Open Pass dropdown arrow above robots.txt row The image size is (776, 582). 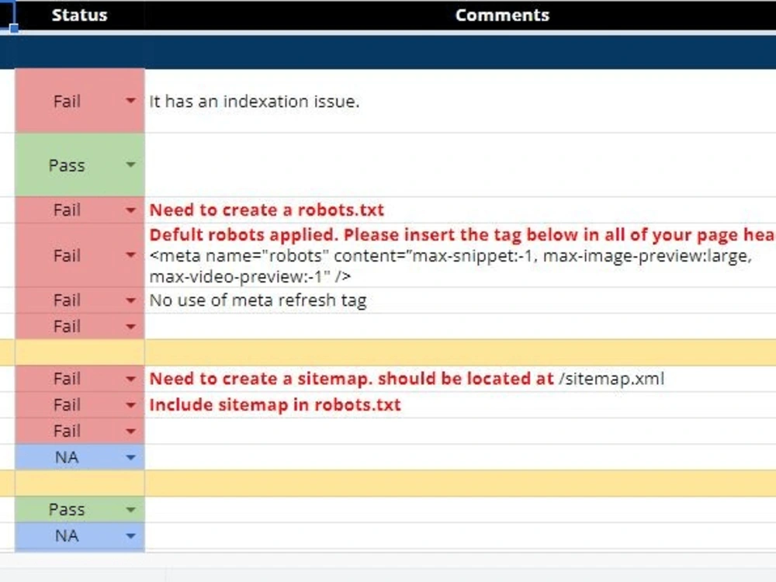tap(130, 165)
